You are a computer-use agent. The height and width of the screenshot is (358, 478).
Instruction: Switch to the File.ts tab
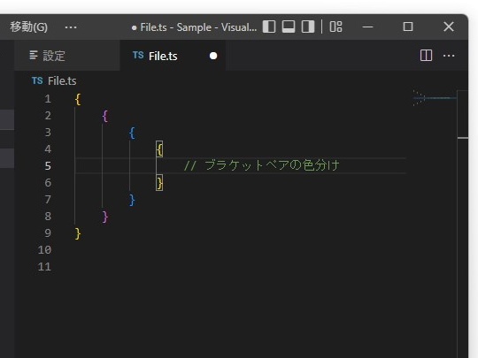click(x=173, y=56)
